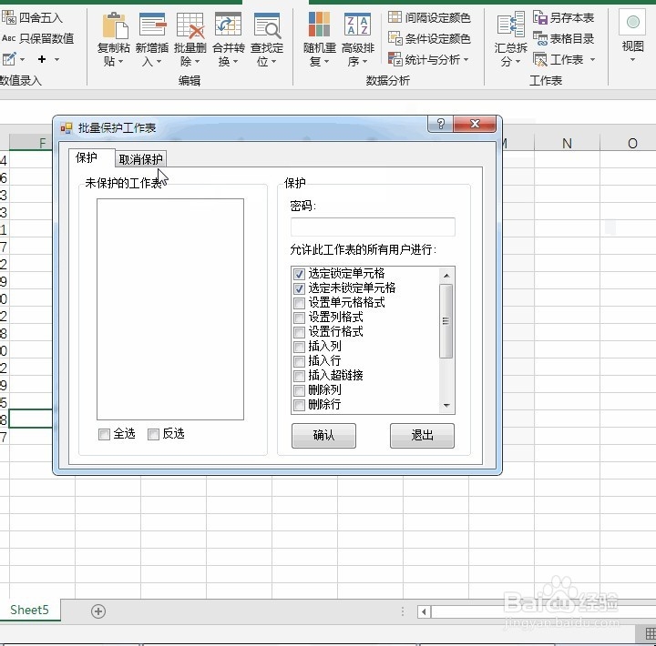Open the 复制粘贴 copy-paste tool
Screen dimensions: 656x646
(114, 40)
